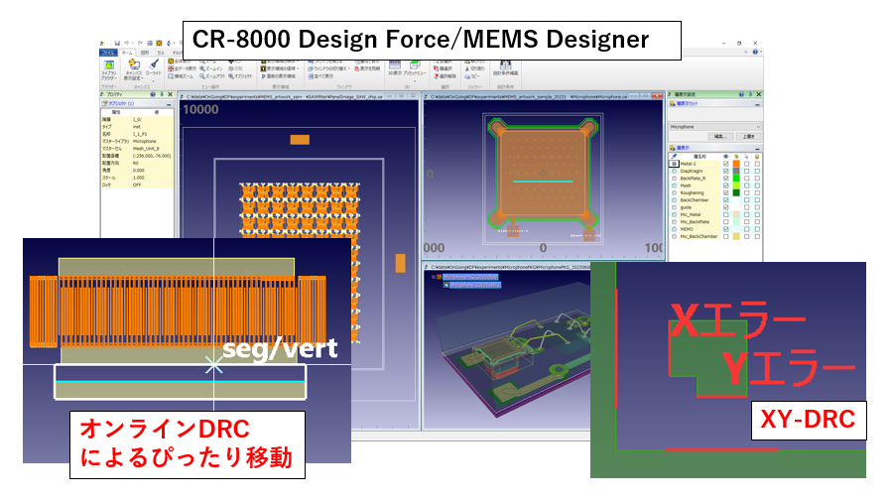Close the Microphone design window
This screenshot has height=501, width=891.
tap(658, 96)
